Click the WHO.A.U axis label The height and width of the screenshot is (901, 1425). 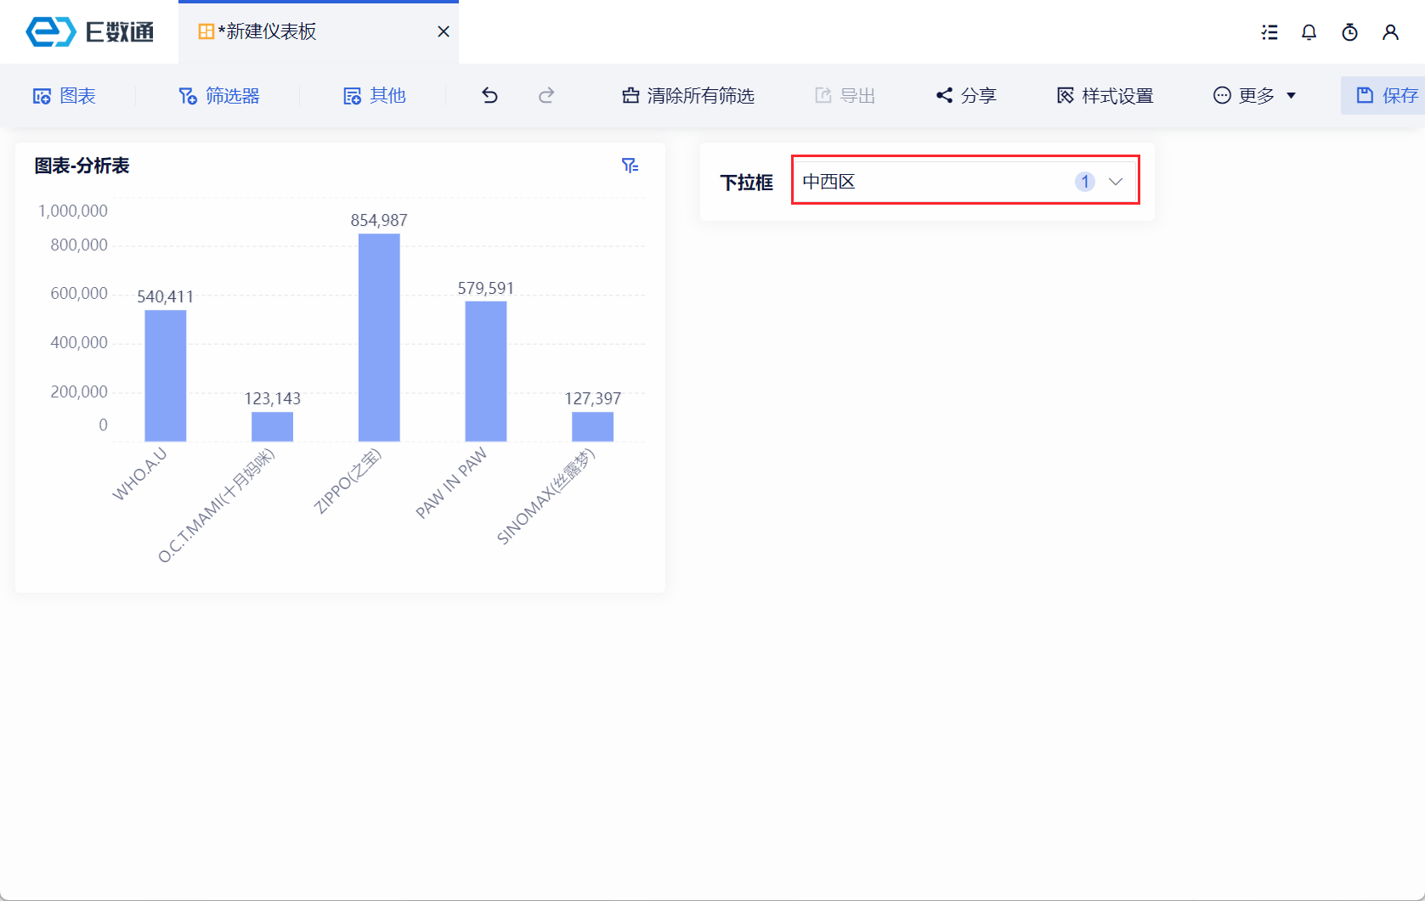140,475
